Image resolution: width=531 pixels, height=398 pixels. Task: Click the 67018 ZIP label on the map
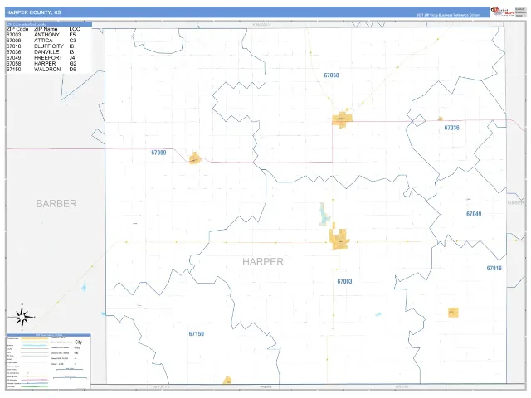494,268
